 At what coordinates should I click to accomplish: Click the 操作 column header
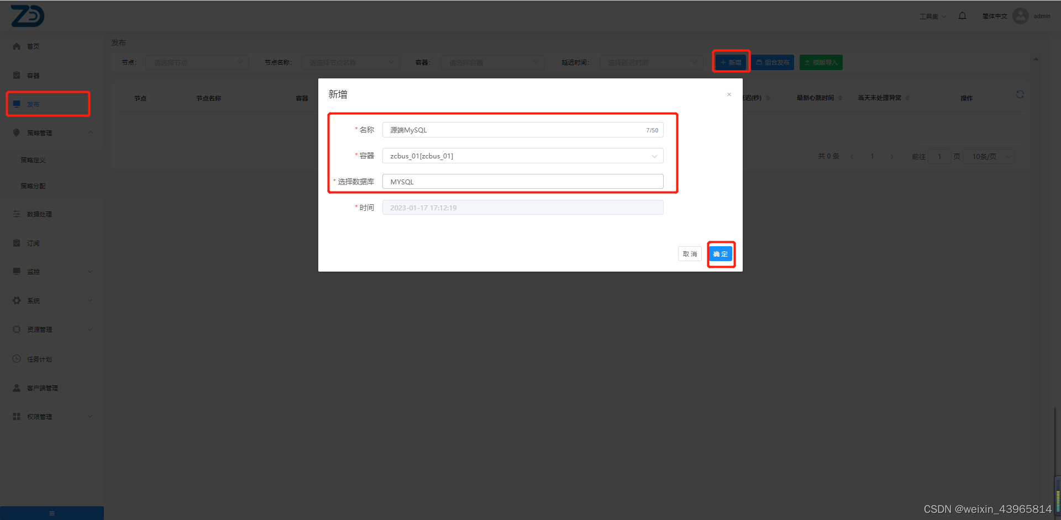[x=966, y=98]
